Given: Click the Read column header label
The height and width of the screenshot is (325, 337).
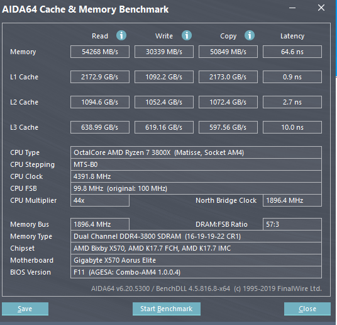Looking at the screenshot, I should 100,36.
